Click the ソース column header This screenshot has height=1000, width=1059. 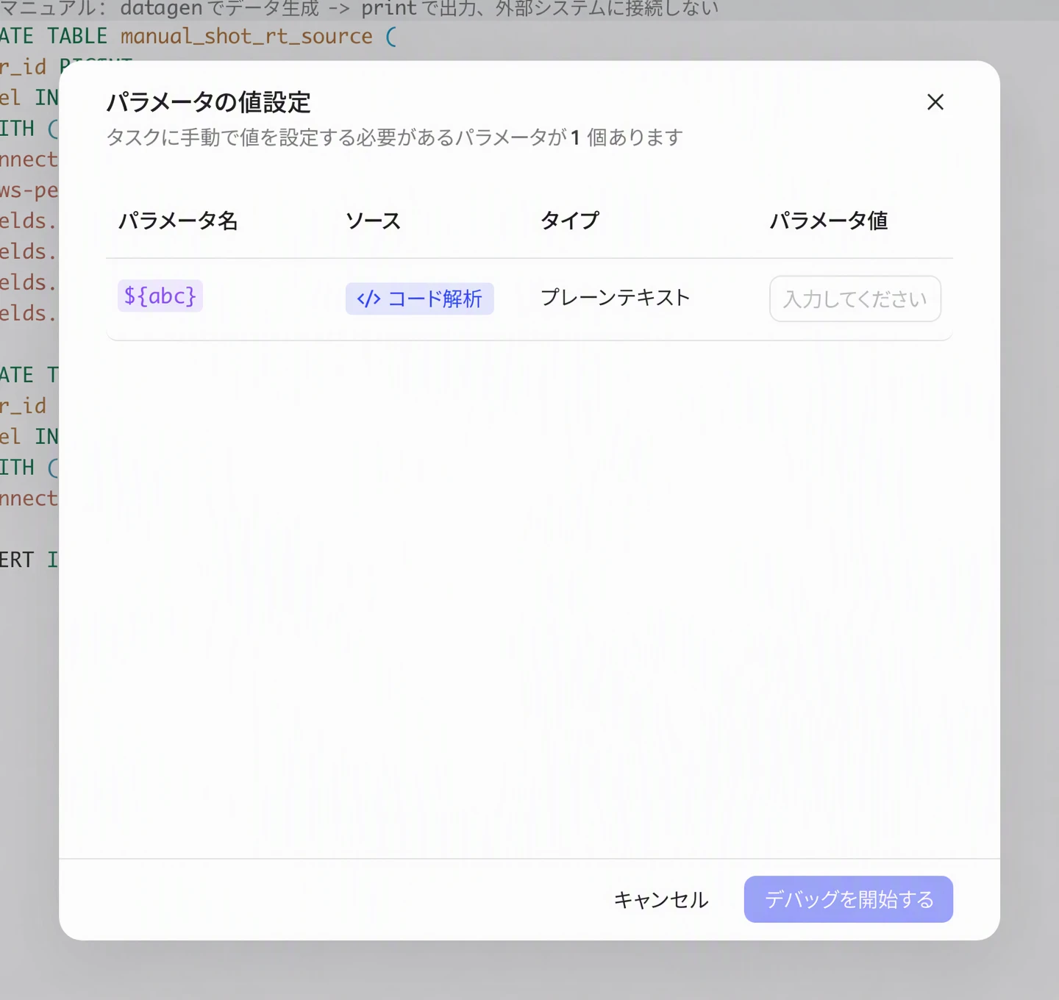(373, 221)
